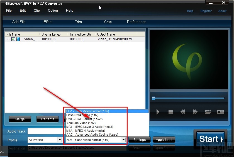Click the Open Folder button
The height and width of the screenshot is (157, 234).
tap(164, 148)
